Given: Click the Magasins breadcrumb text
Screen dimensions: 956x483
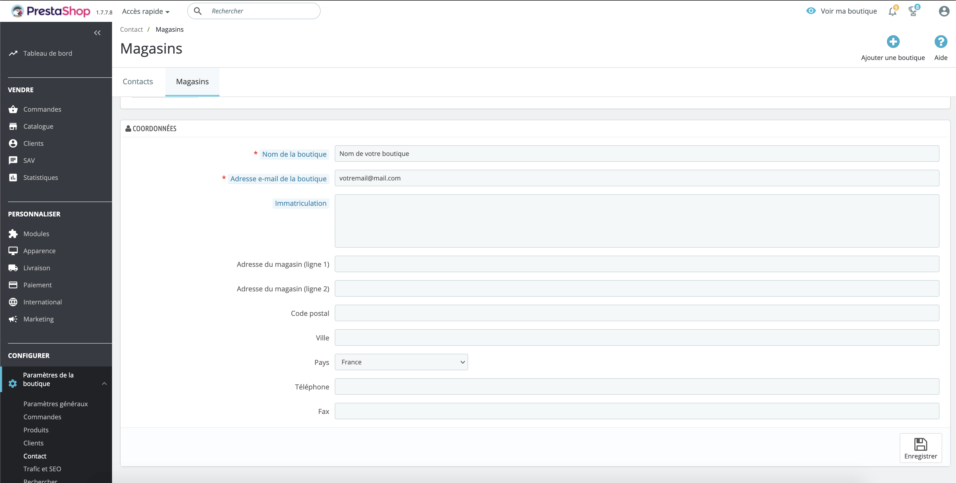Looking at the screenshot, I should (170, 29).
